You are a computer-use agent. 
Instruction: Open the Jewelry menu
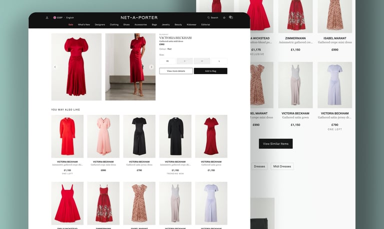[x=166, y=25]
